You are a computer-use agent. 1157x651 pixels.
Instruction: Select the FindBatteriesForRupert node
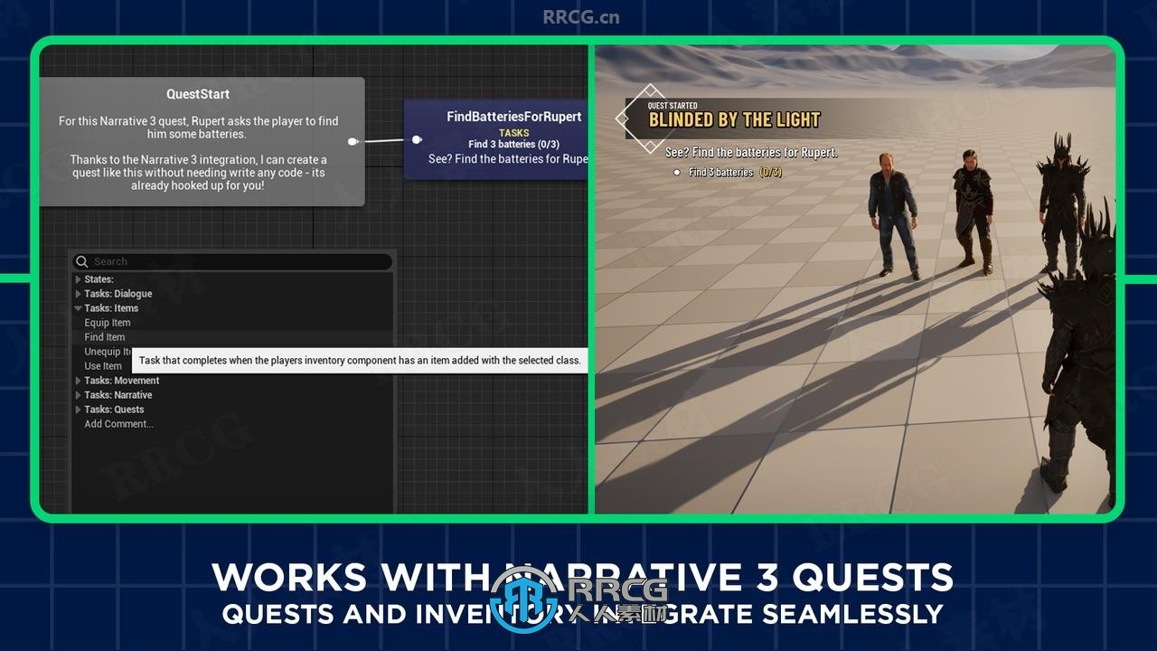496,139
